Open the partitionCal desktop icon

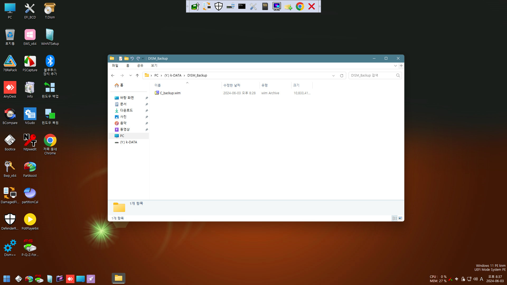30,196
